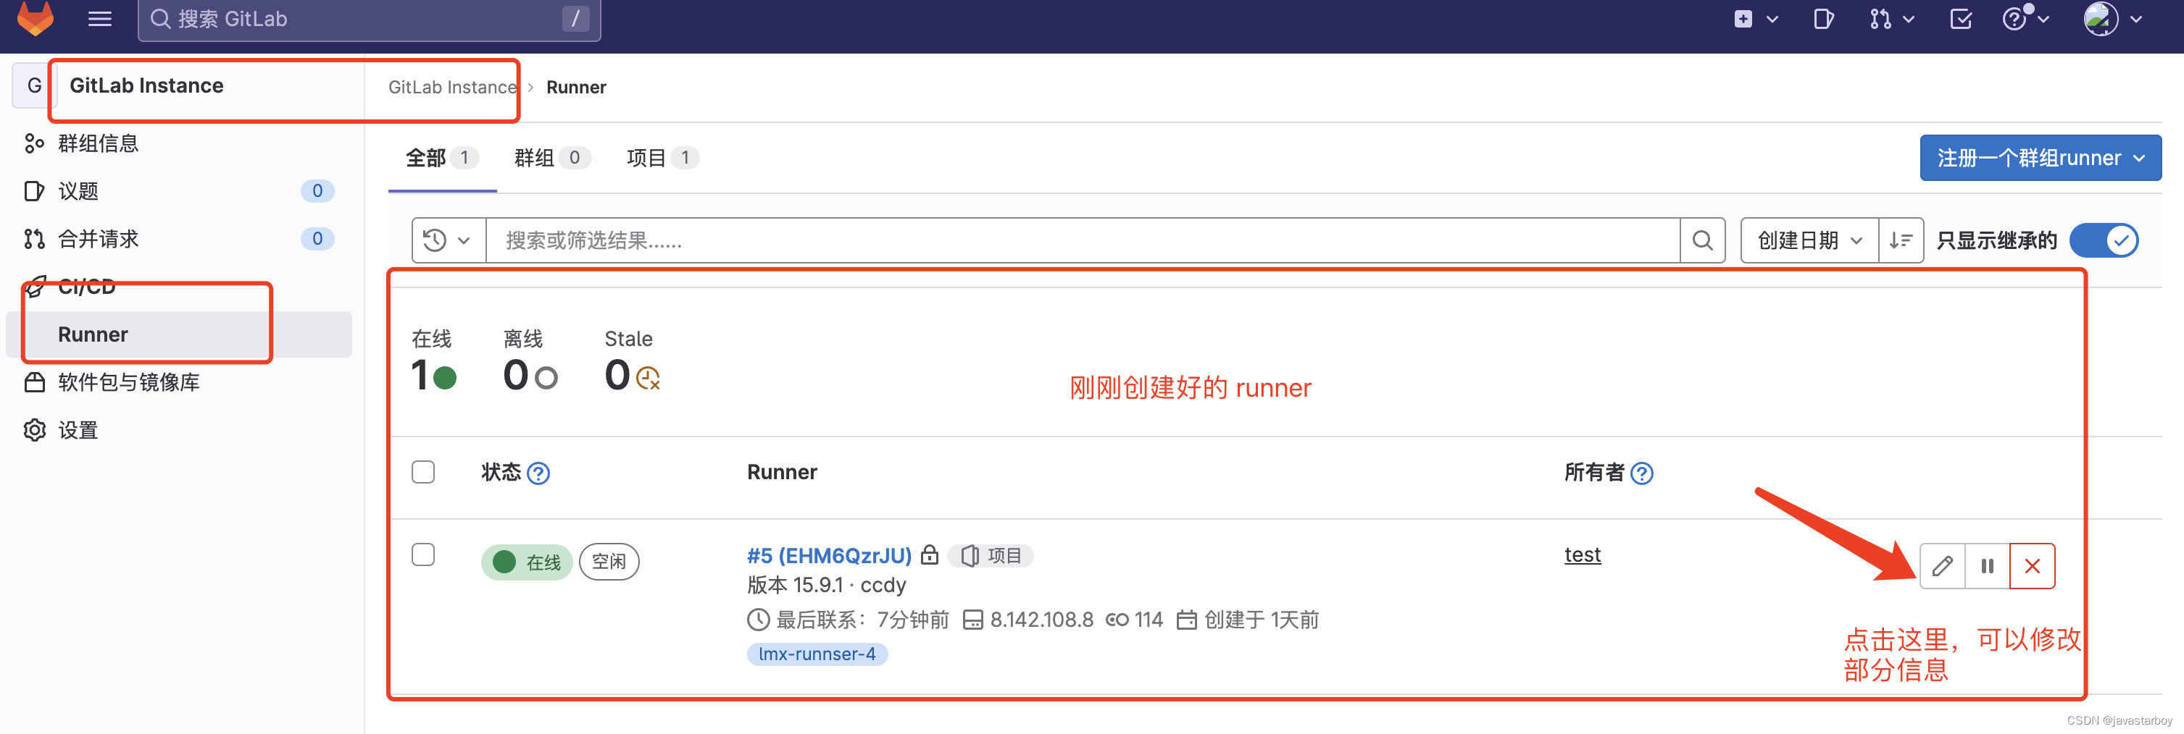
Task: Open runner #5 (EHM6QzrJU) link
Action: click(828, 555)
